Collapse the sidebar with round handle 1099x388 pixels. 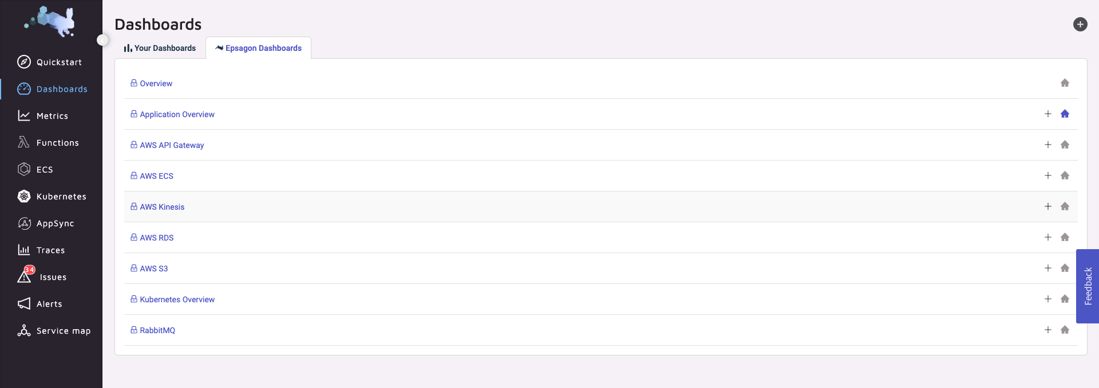[102, 39]
